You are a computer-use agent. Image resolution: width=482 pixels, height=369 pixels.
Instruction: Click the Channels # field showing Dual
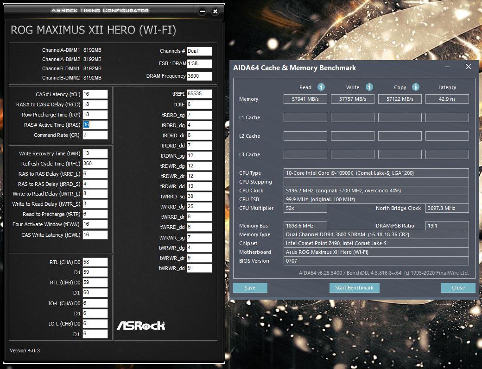tap(199, 51)
